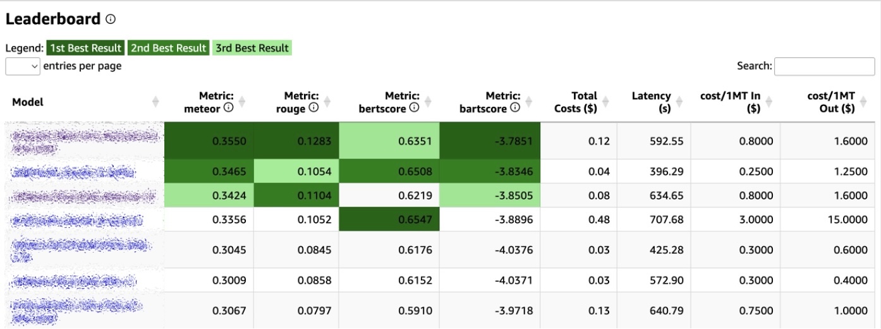
Task: Click the output cost value 15.0000
Action: coord(848,220)
